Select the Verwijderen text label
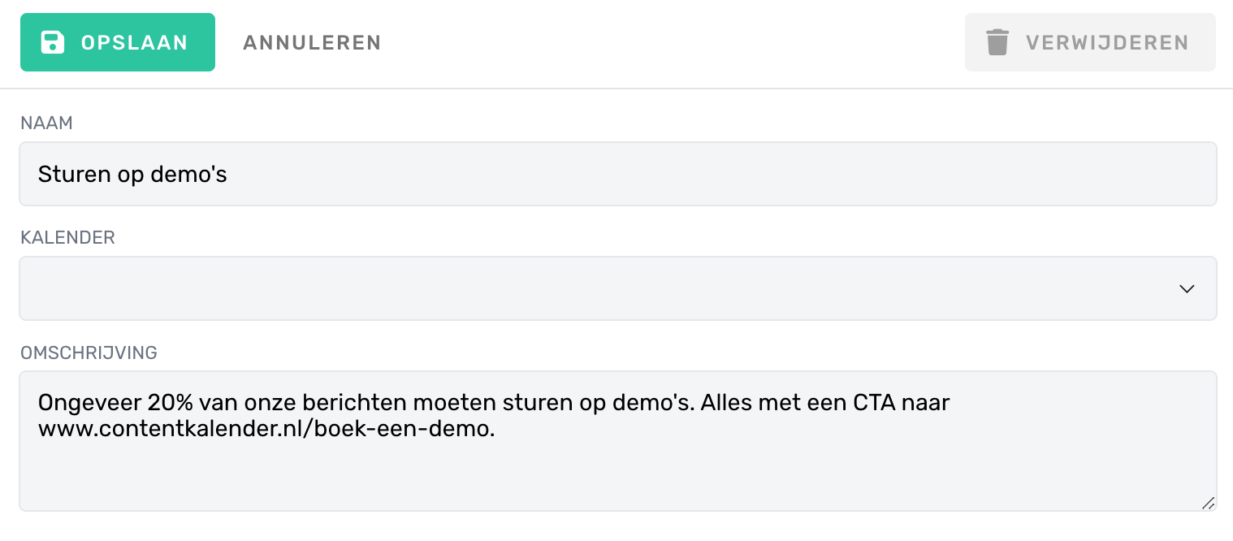The image size is (1233, 541). pyautogui.click(x=1107, y=42)
